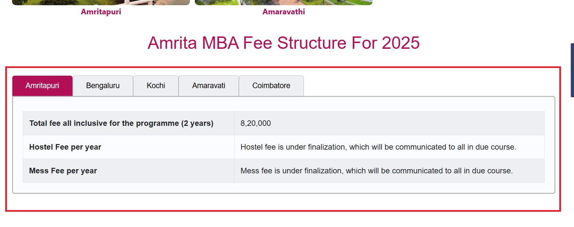
Task: Click the Amrita MBA Fee Structure heading
Action: coord(284,43)
